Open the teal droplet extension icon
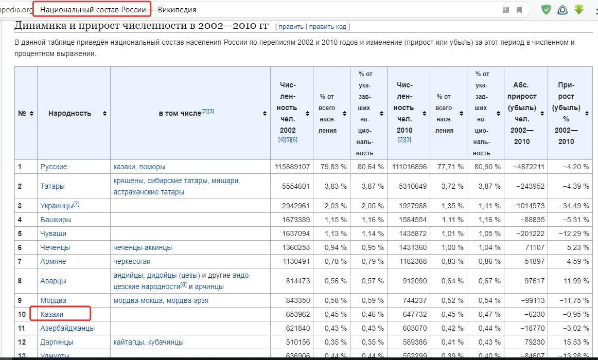 [x=562, y=10]
